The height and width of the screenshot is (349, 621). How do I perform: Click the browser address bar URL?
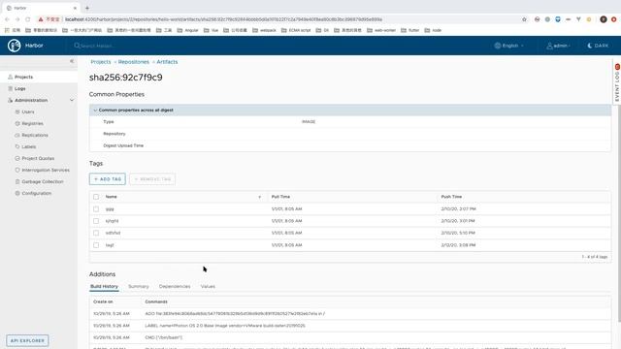coord(224,19)
